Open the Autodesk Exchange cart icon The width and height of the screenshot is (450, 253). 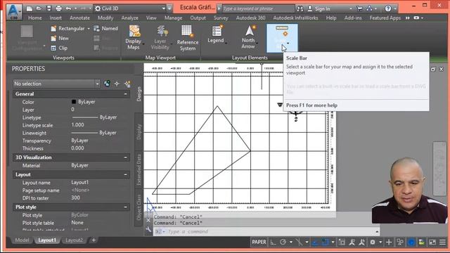[359, 8]
